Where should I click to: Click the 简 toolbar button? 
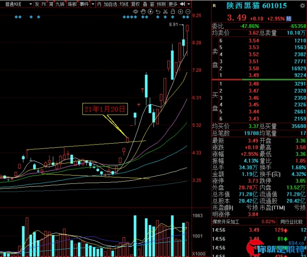click(51, 4)
